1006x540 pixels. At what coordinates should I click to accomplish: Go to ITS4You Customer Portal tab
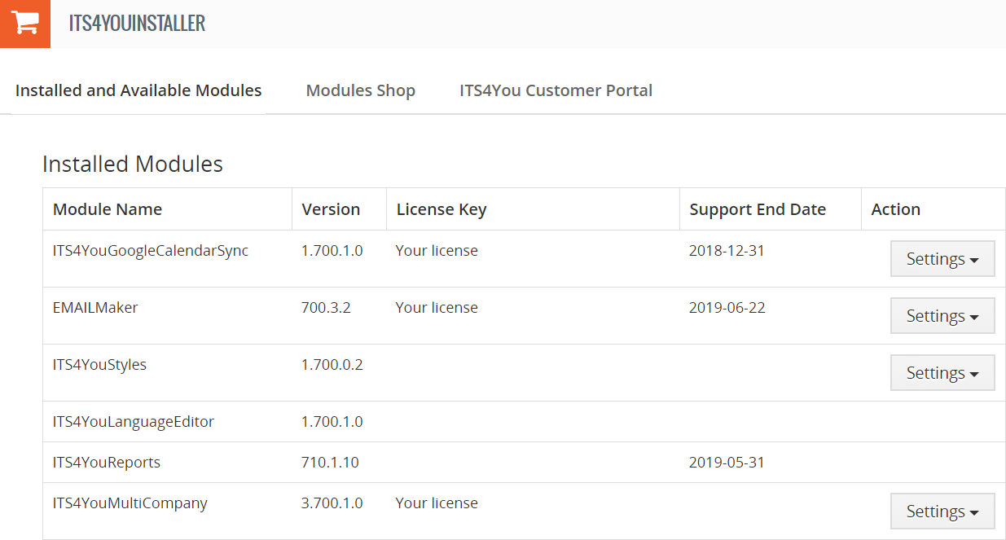tap(556, 90)
